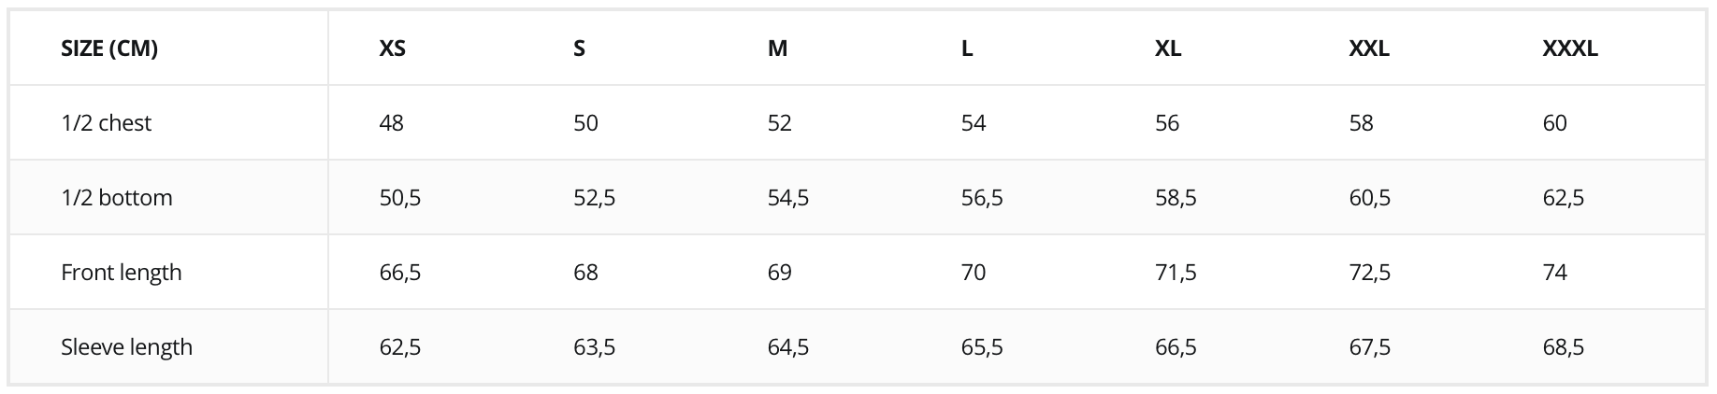This screenshot has width=1717, height=394.
Task: Click the XS column header
Action: click(393, 49)
